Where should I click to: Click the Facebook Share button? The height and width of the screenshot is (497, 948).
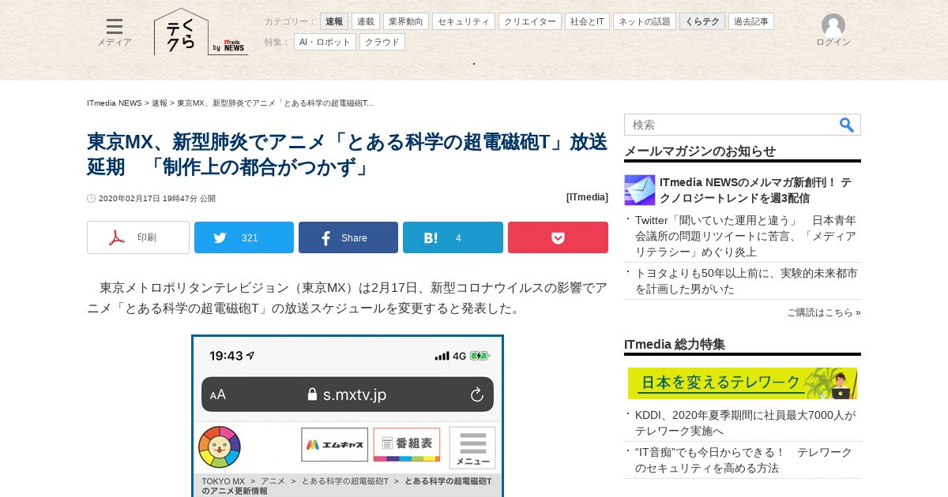click(348, 237)
